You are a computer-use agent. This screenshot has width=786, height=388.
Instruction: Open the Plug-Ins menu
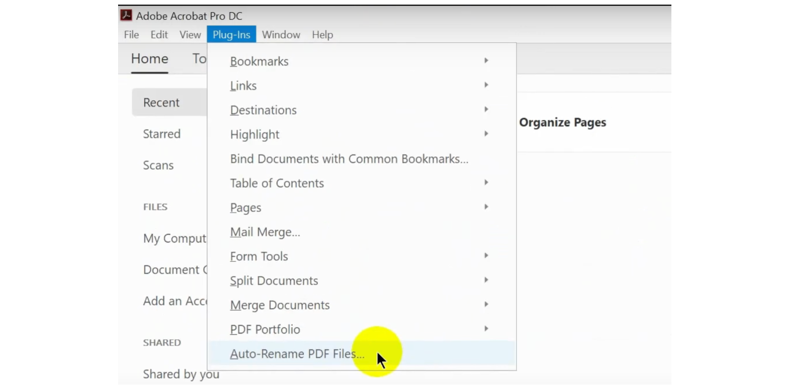point(231,34)
